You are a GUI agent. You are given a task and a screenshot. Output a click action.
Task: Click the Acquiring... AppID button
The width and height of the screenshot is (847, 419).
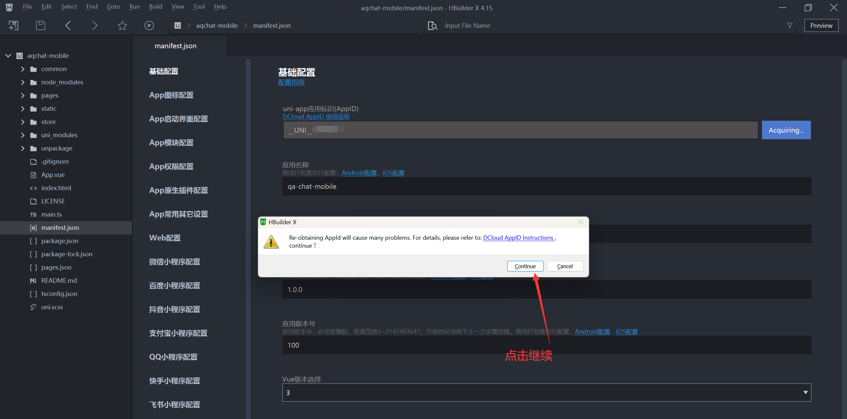786,130
